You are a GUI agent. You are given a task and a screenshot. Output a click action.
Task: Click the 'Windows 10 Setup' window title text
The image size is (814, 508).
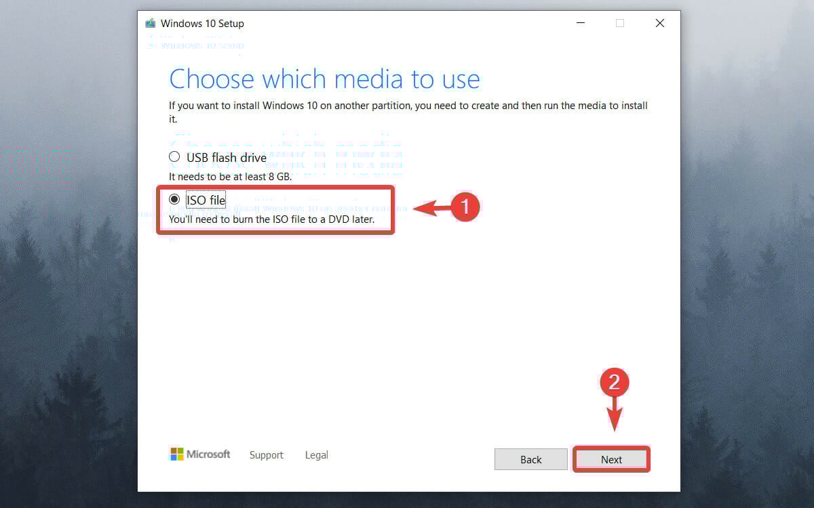point(202,23)
